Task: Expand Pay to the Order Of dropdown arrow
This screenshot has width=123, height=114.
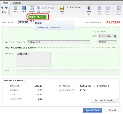Action: pos(88,42)
